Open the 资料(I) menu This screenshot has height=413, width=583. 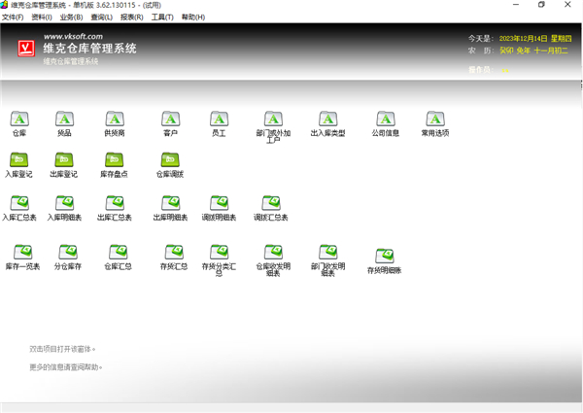42,17
